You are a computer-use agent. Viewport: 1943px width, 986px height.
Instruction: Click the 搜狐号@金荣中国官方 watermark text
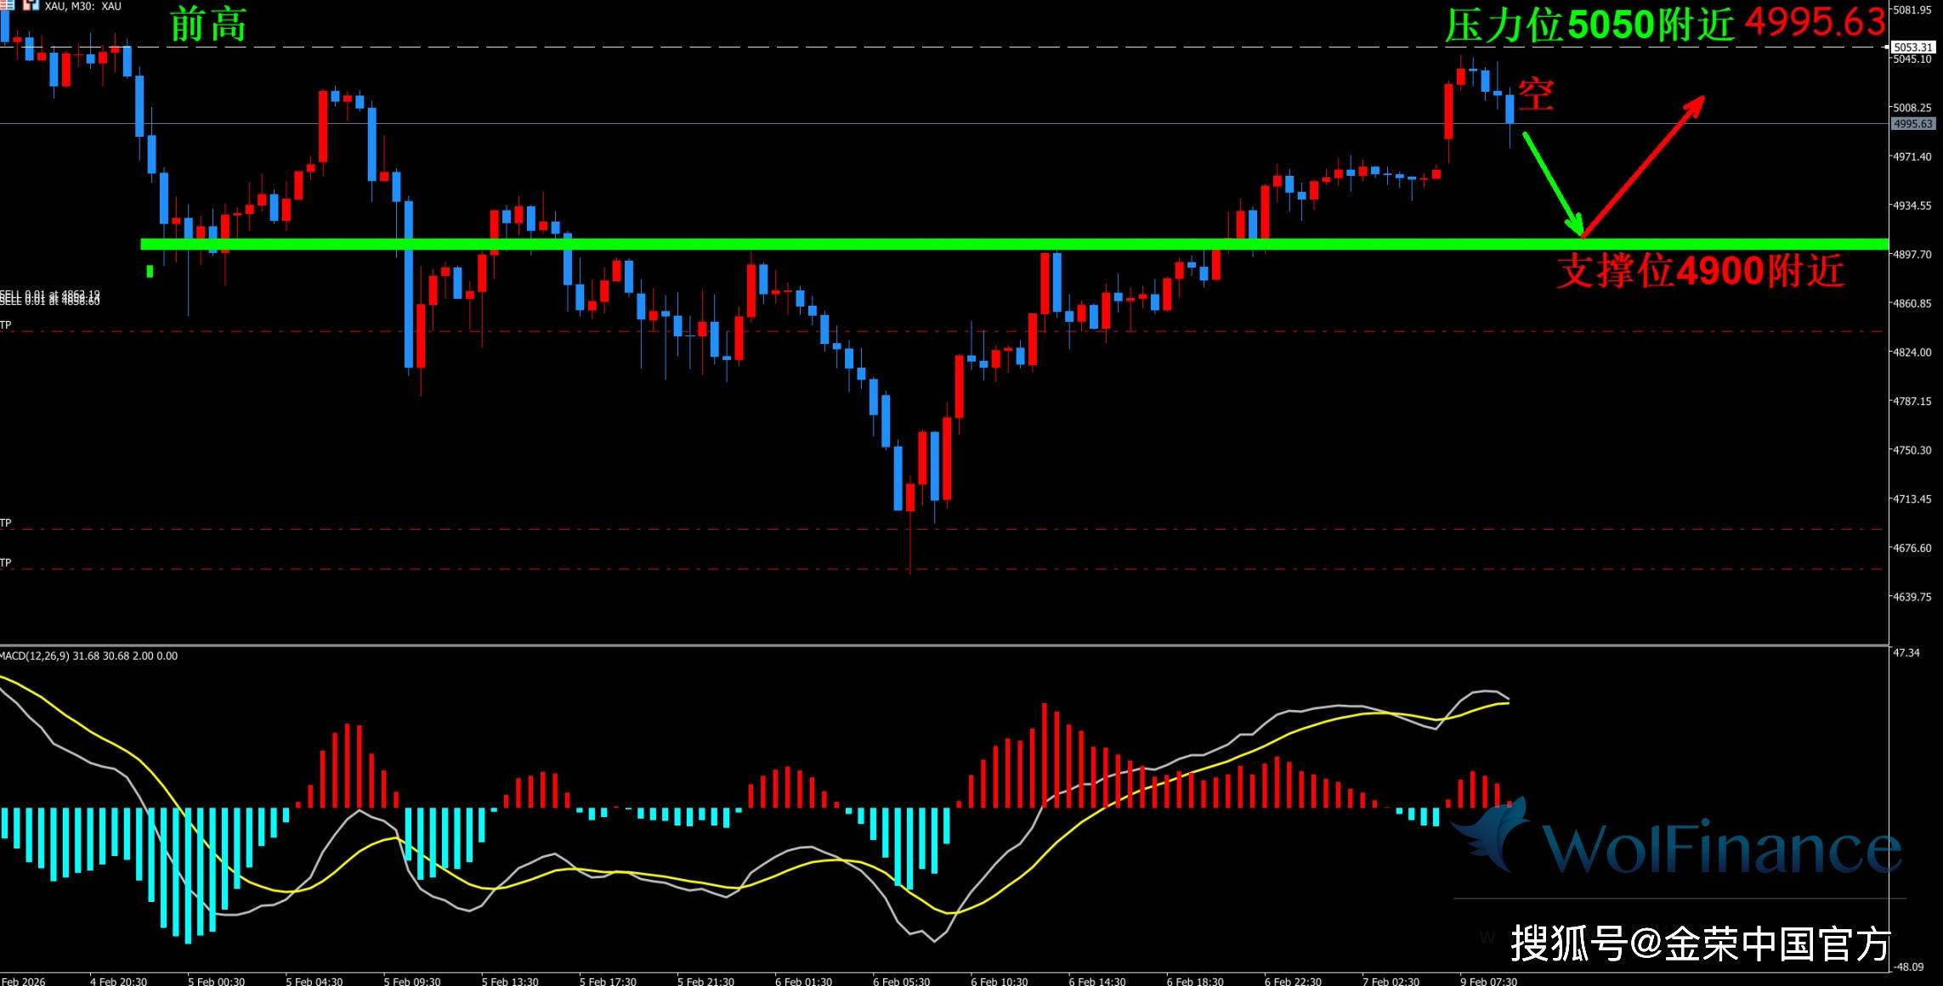[x=1700, y=944]
